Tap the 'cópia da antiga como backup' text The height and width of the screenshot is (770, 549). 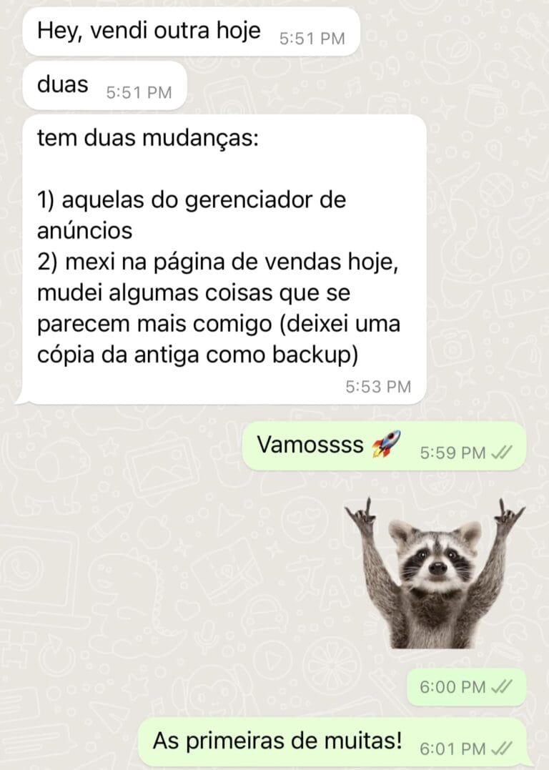tap(197, 355)
